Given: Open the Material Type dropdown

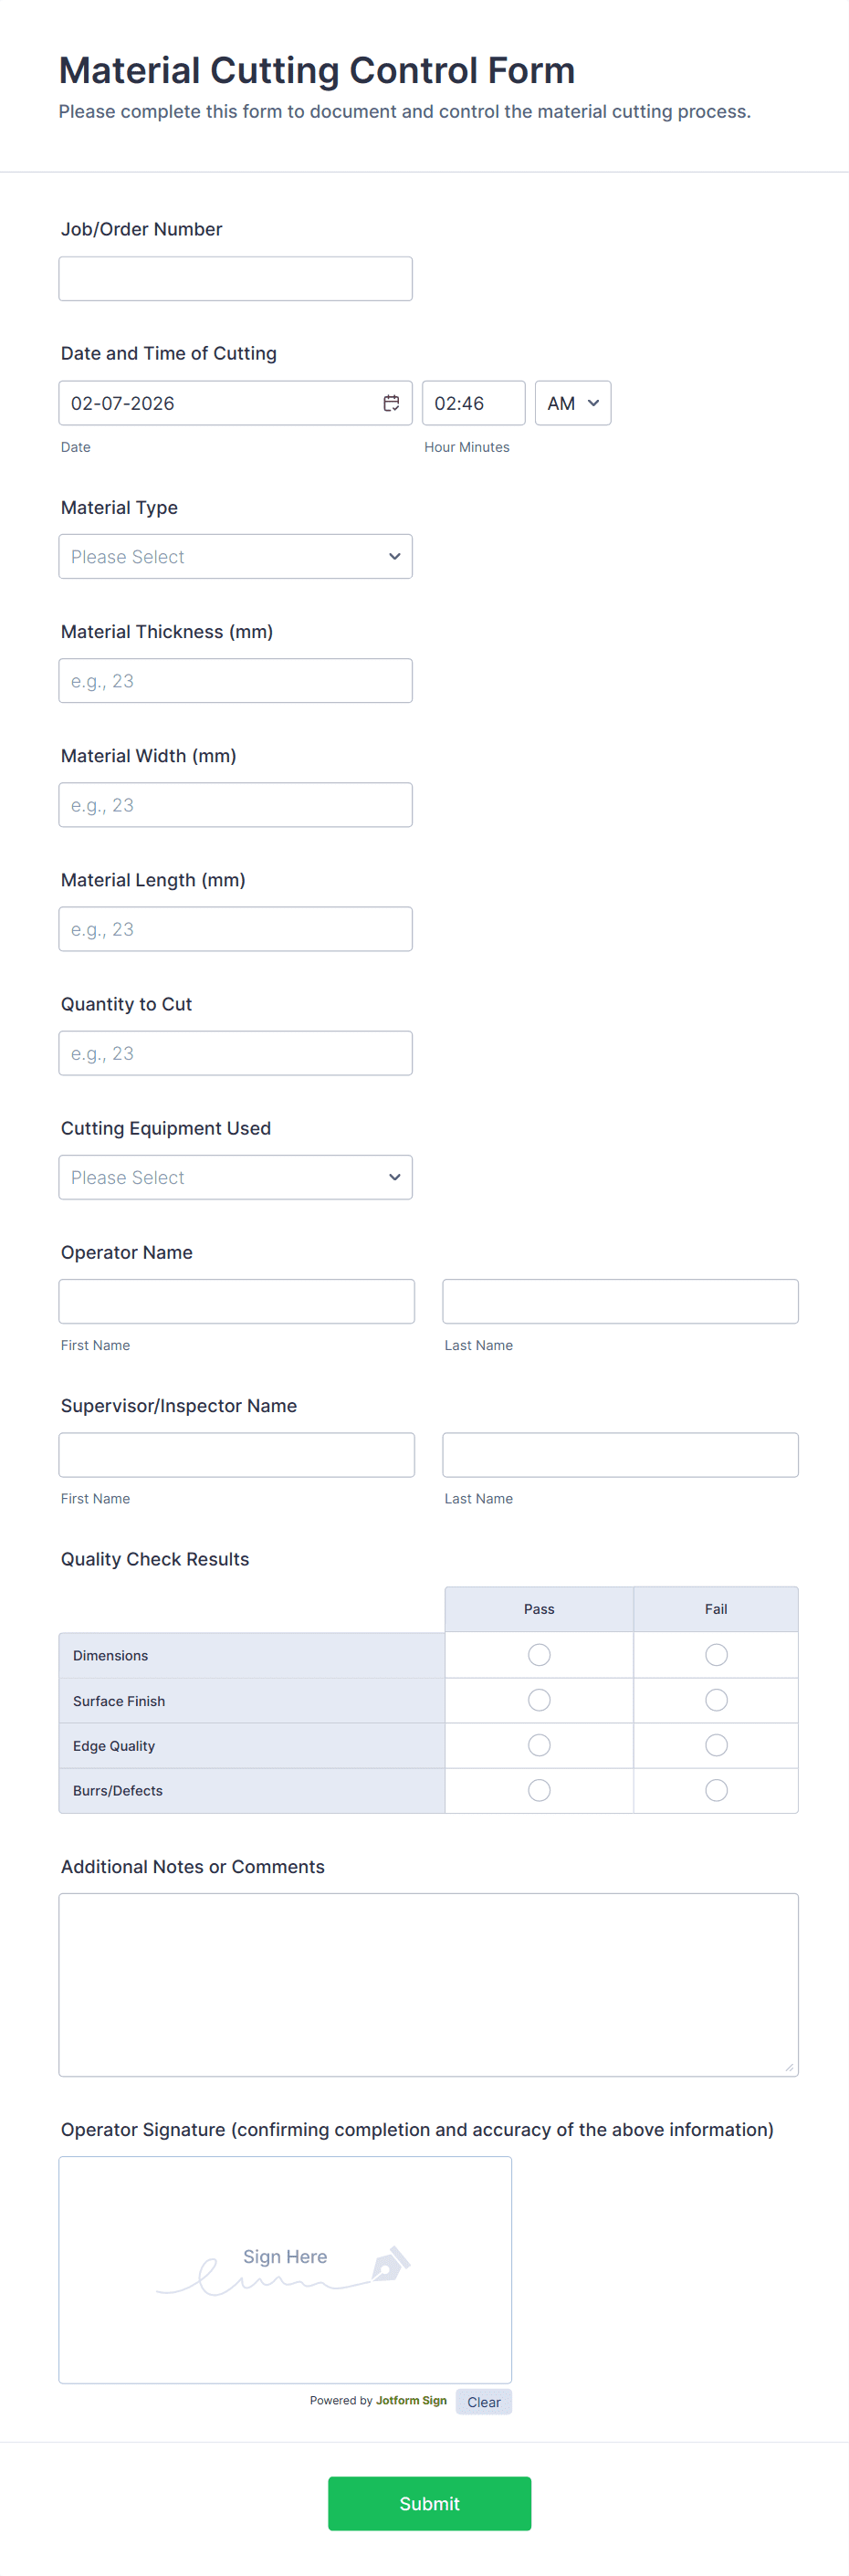Looking at the screenshot, I should (235, 557).
